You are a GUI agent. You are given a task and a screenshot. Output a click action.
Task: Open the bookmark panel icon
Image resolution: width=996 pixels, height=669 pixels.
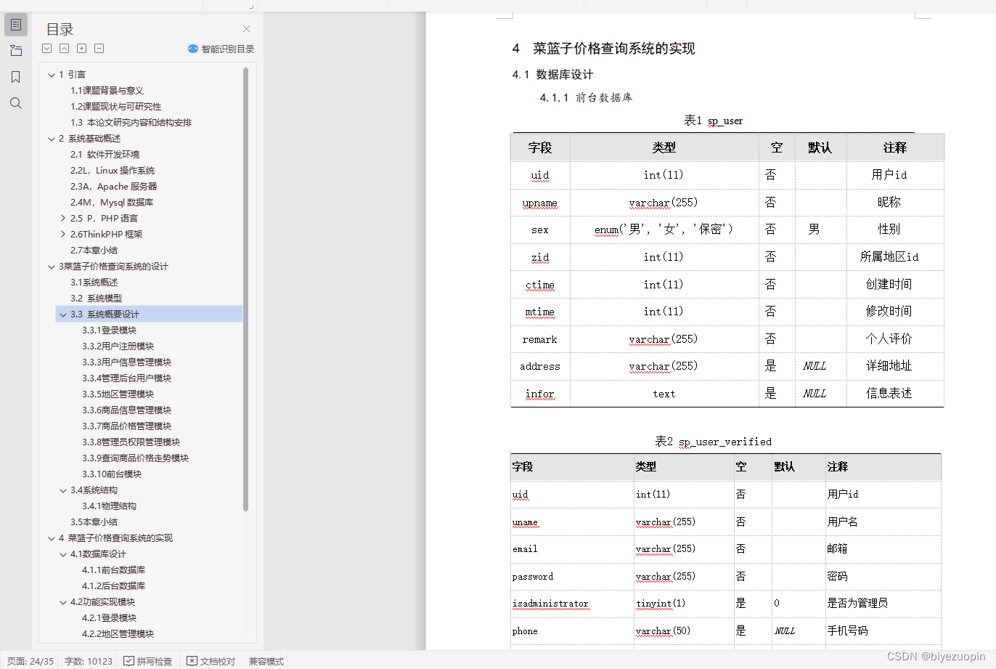pyautogui.click(x=16, y=77)
